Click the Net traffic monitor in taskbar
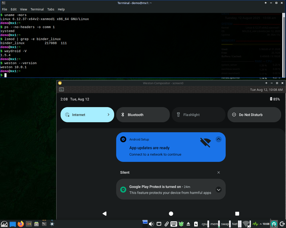This screenshot has width=286, height=228. tap(237, 224)
